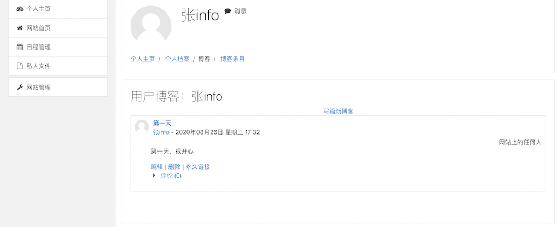The height and width of the screenshot is (227, 560).
Task: Open the 评论 (0) comments link
Action: (171, 176)
